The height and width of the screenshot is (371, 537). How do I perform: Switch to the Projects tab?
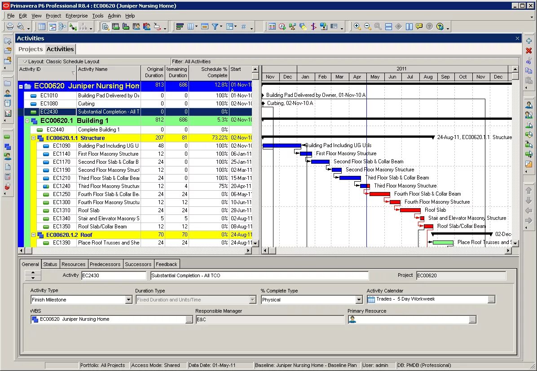point(31,49)
